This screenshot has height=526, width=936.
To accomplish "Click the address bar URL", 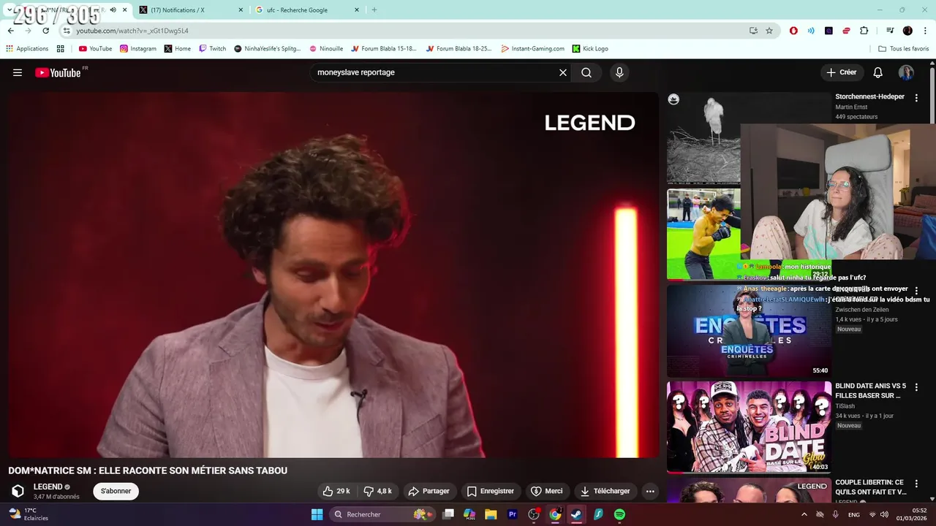I will point(132,31).
